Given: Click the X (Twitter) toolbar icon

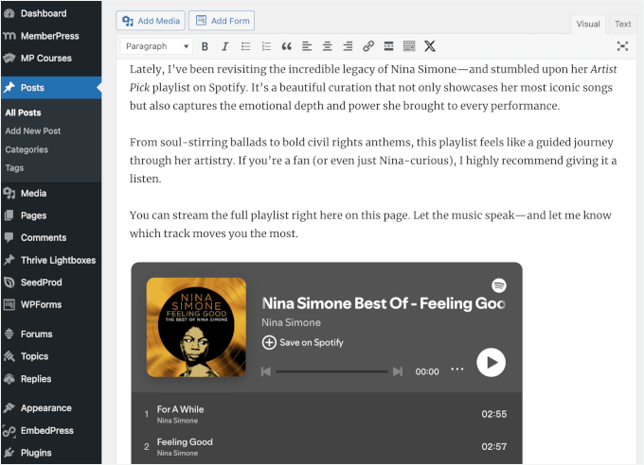Looking at the screenshot, I should 430,46.
